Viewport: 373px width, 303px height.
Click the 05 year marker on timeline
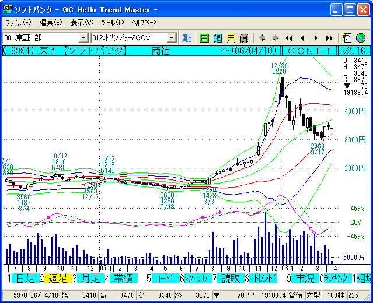click(x=103, y=268)
